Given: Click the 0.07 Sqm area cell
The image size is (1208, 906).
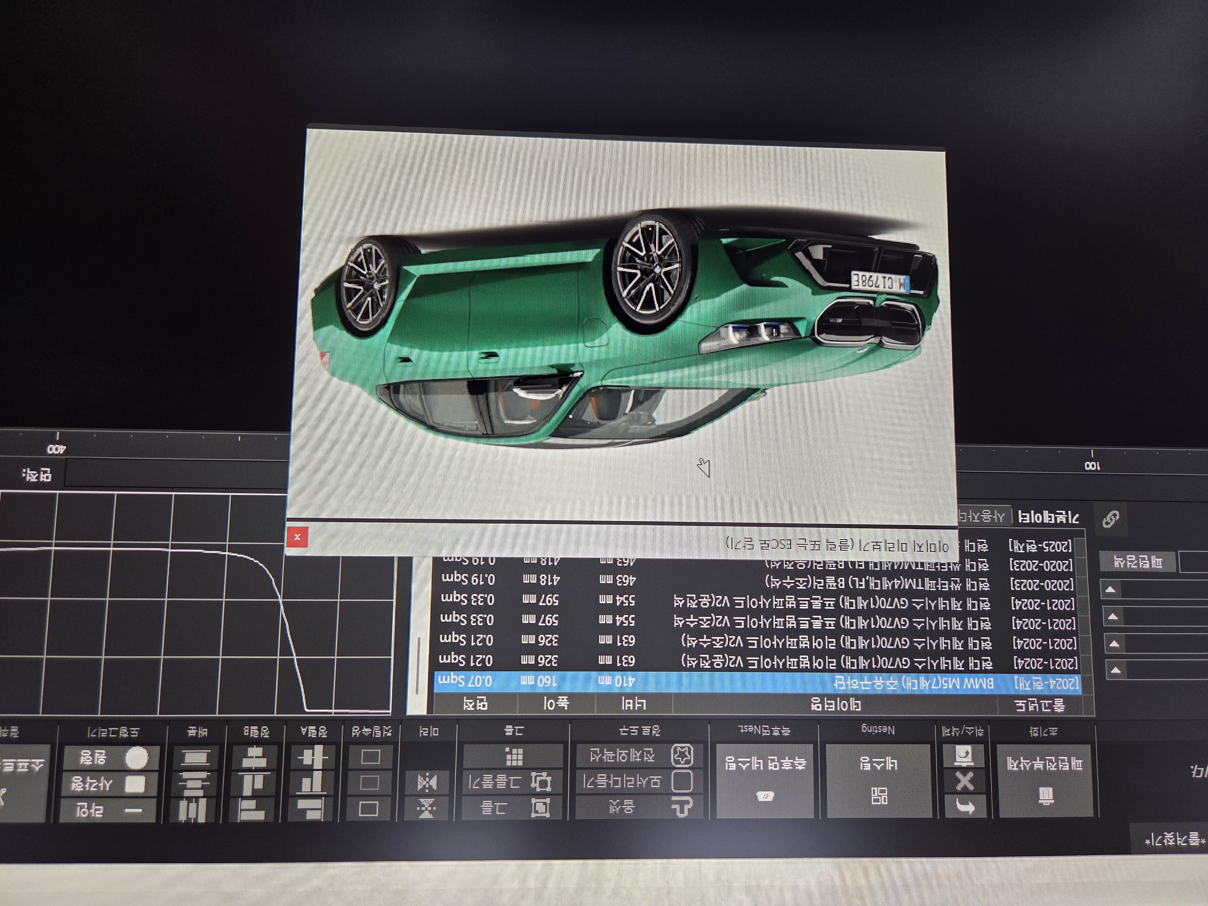Looking at the screenshot, I should 466,680.
